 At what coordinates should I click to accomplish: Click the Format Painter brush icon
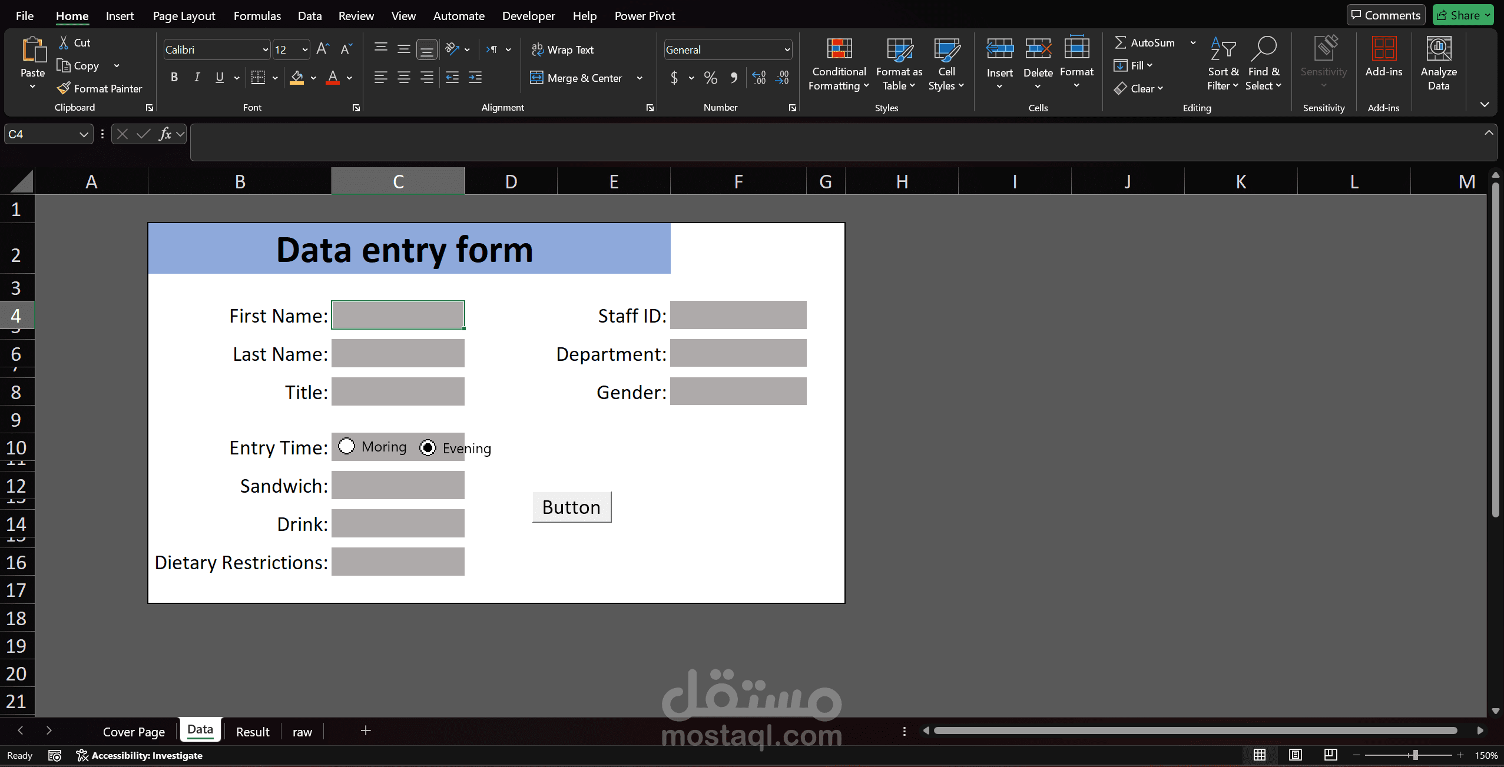pos(64,88)
